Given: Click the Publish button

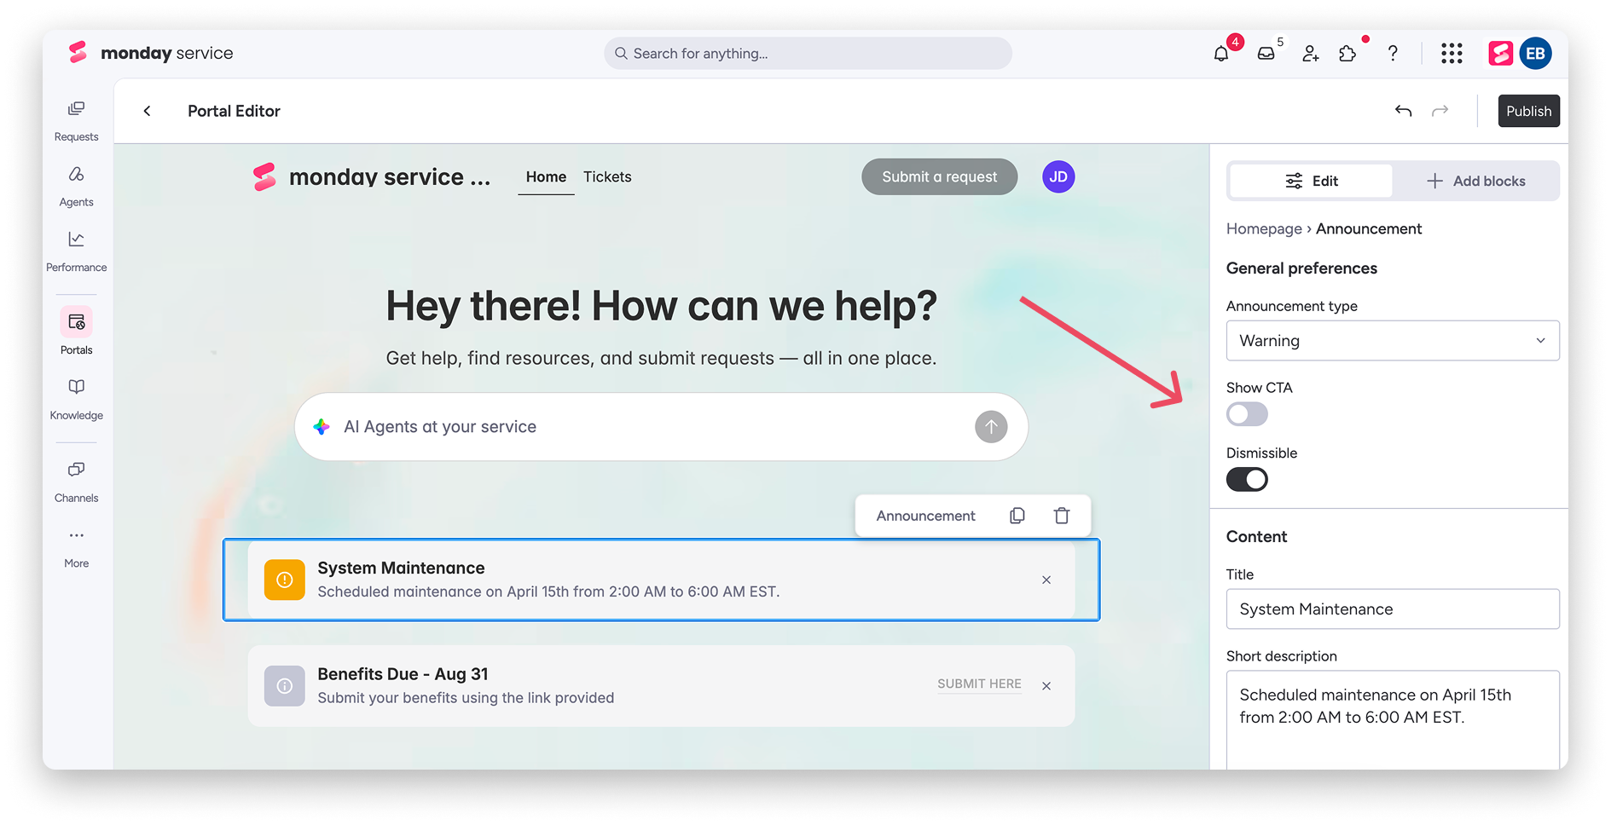Looking at the screenshot, I should (1528, 111).
